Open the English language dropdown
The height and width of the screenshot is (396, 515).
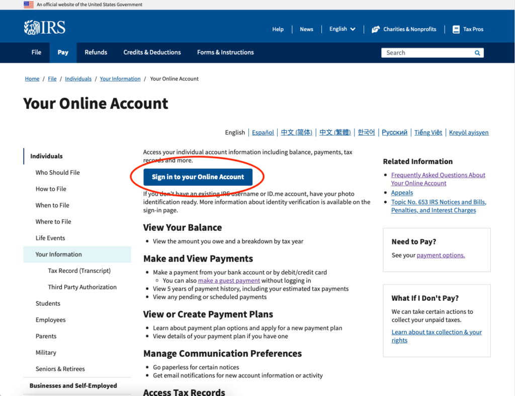tap(342, 29)
